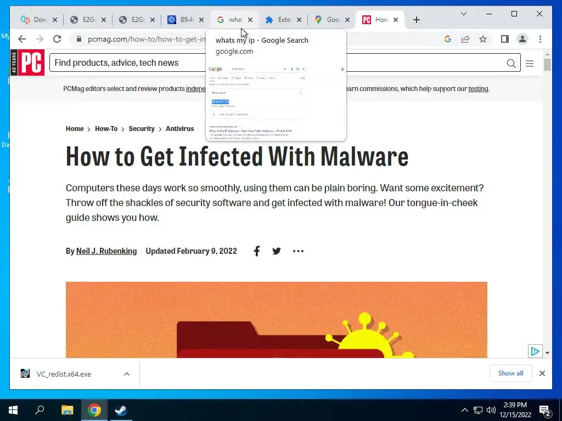Open Steam from the taskbar
Screen dimensions: 562x421
[121, 410]
